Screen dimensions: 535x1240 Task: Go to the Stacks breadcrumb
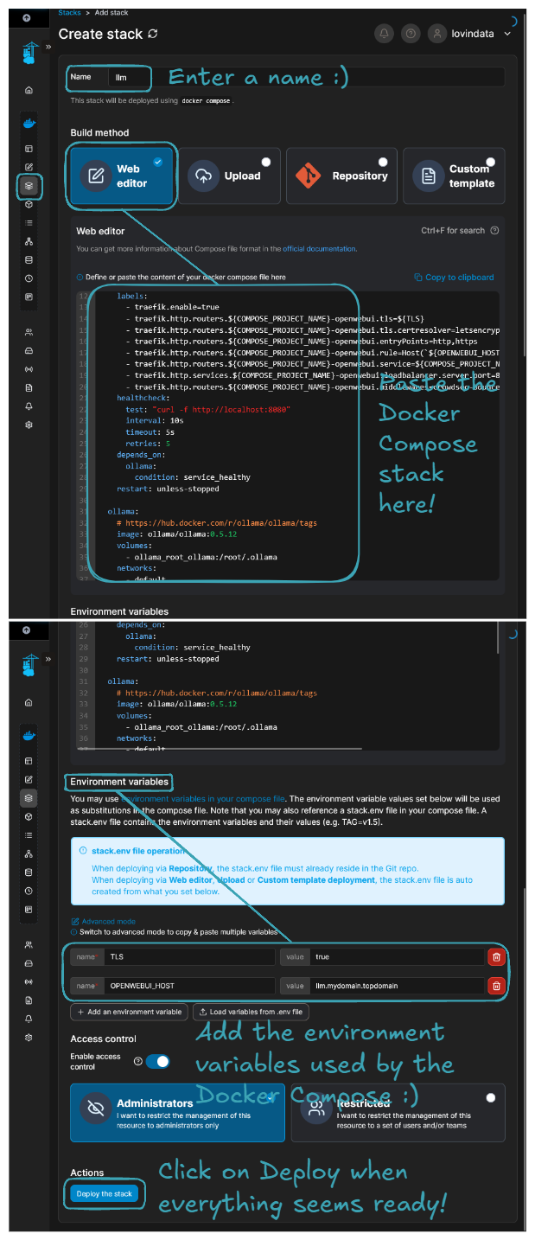pos(70,13)
